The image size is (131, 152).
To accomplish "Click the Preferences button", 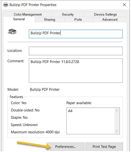I will 65,147.
